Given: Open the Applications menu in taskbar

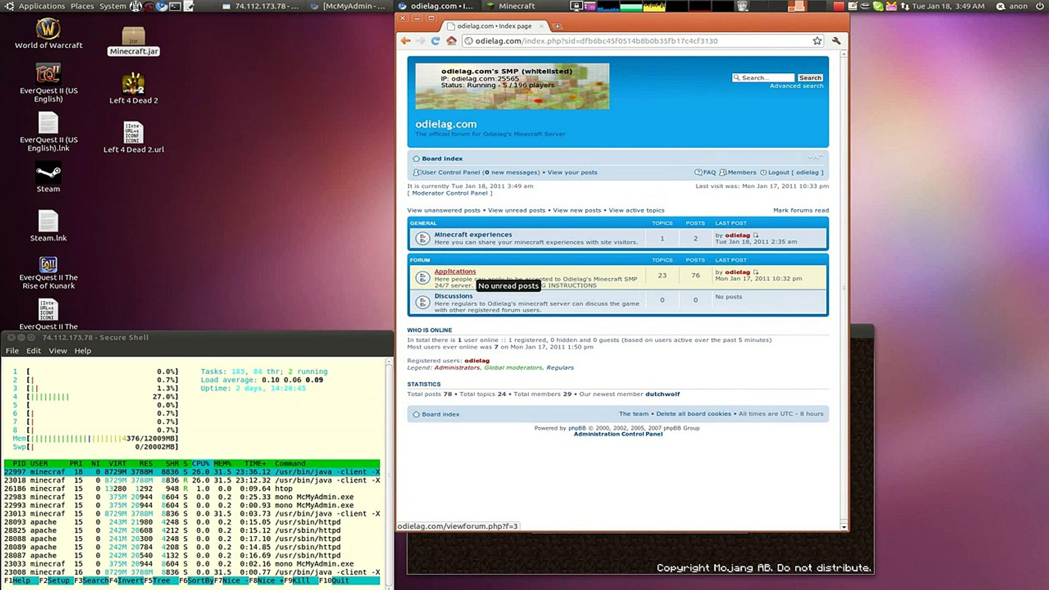Looking at the screenshot, I should [42, 6].
